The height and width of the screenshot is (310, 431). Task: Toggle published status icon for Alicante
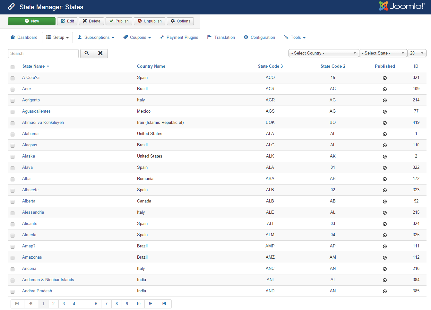pos(385,224)
